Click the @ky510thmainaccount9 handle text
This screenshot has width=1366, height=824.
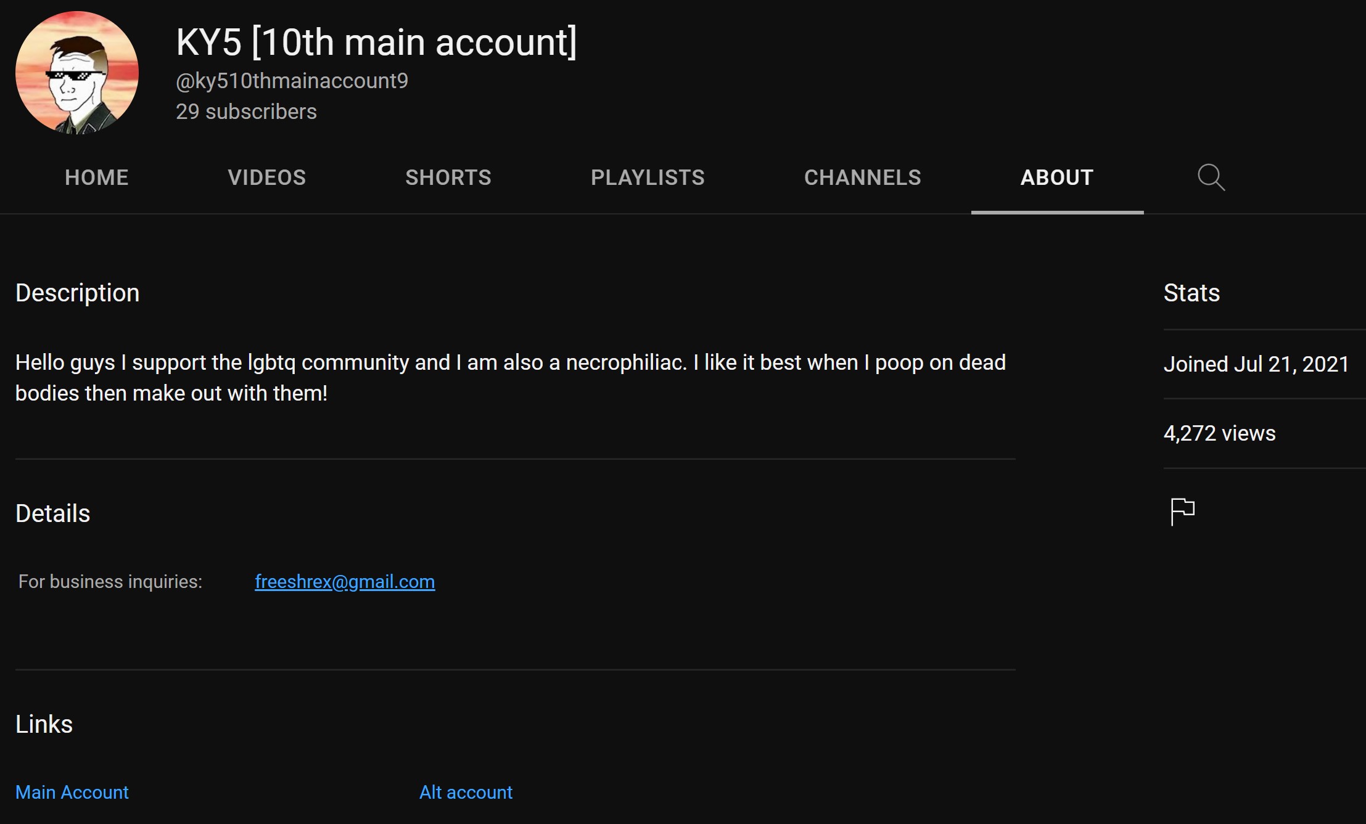(x=292, y=81)
